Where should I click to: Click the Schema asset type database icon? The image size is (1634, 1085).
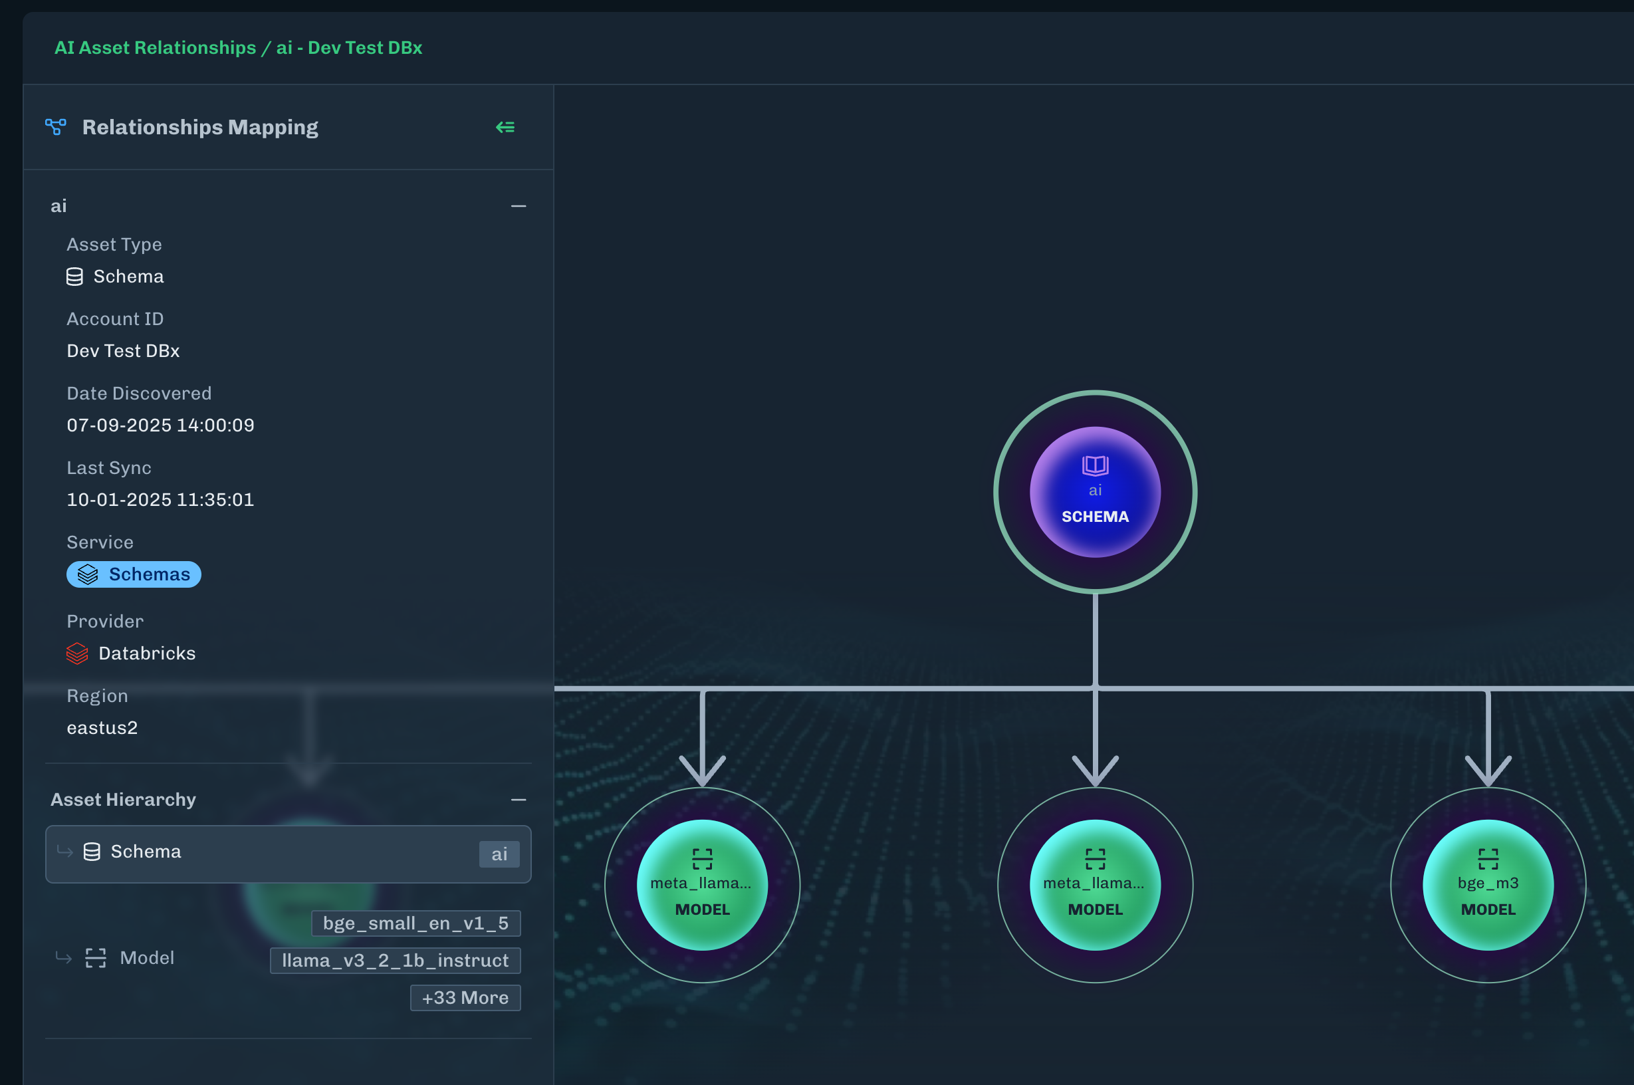pyautogui.click(x=74, y=277)
